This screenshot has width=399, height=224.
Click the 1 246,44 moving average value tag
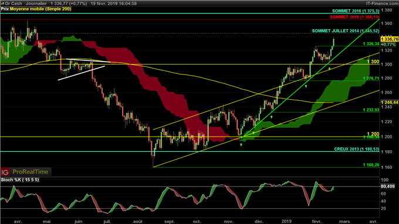point(390,103)
